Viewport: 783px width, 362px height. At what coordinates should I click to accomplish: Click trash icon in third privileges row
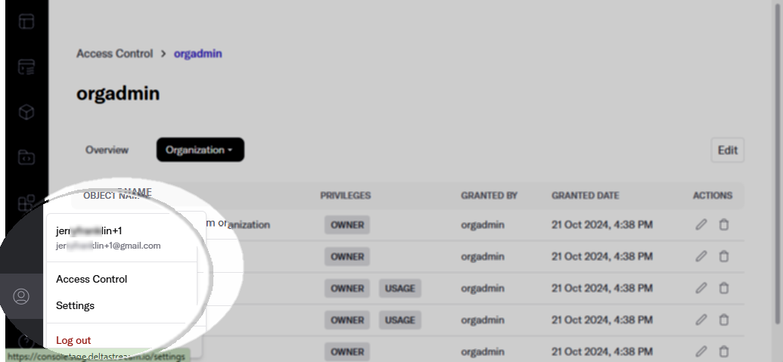[723, 288]
